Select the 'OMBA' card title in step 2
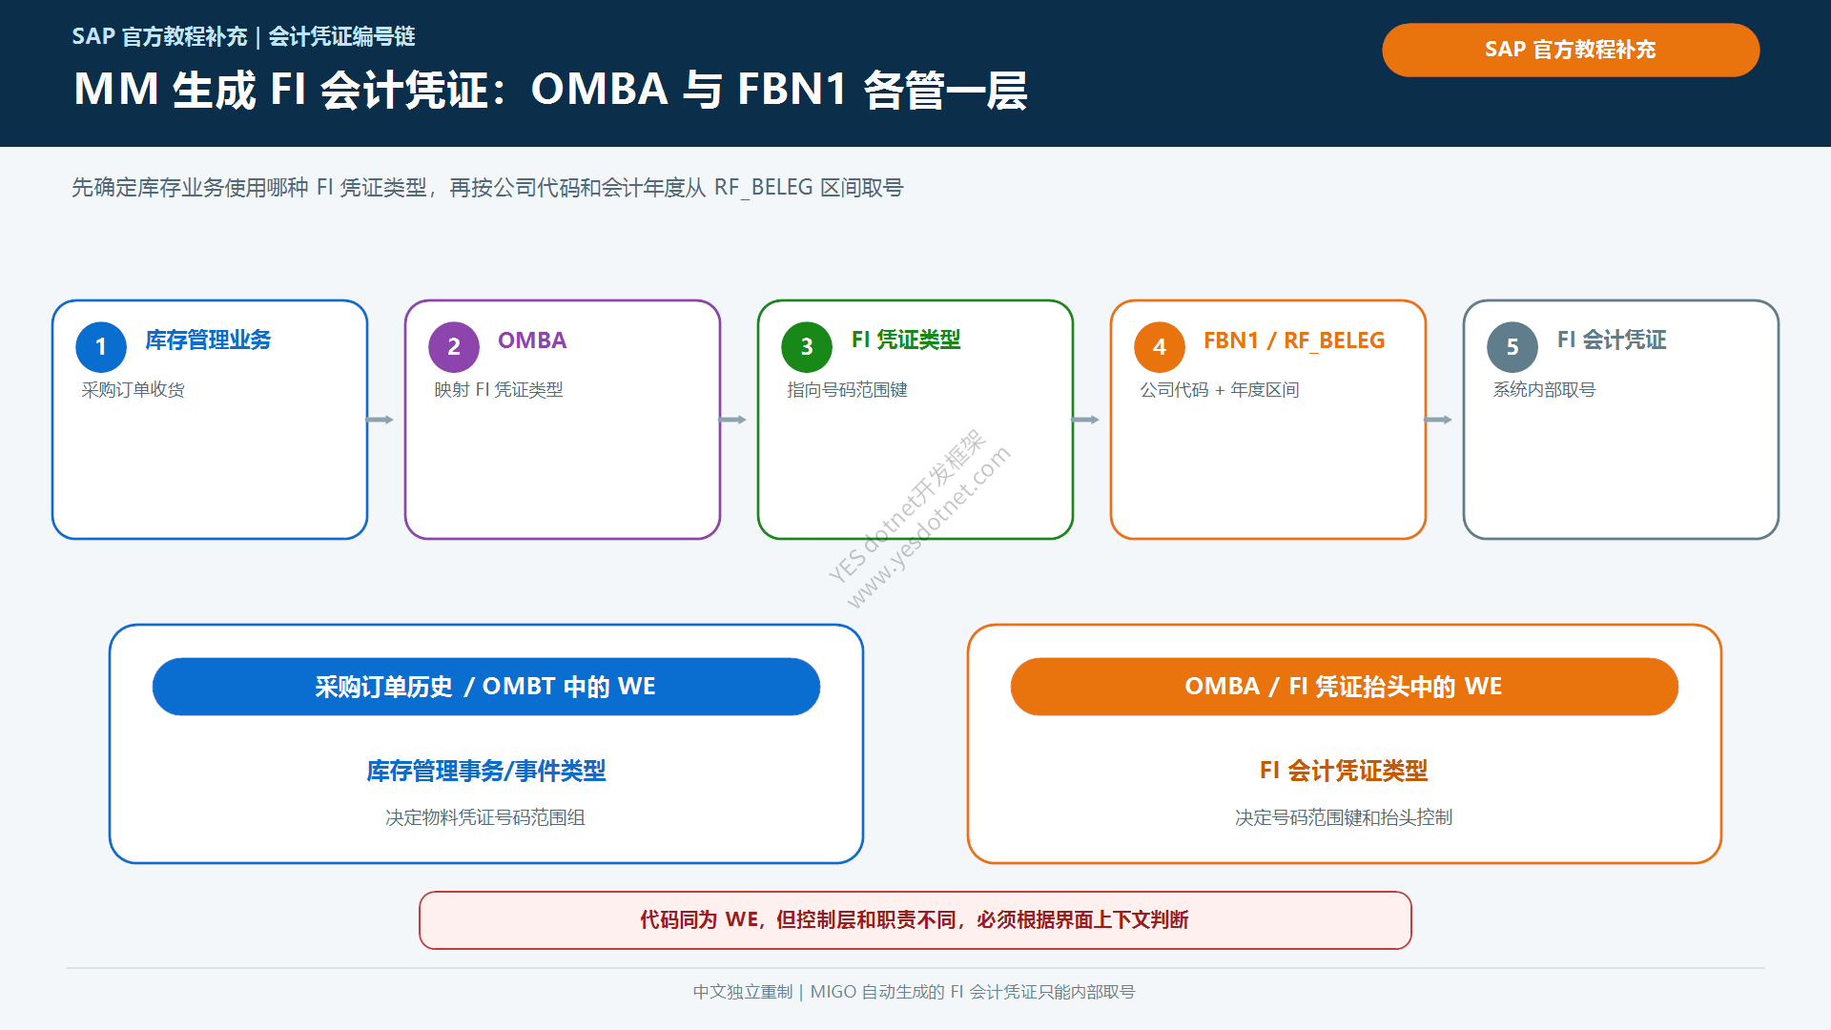 click(532, 340)
